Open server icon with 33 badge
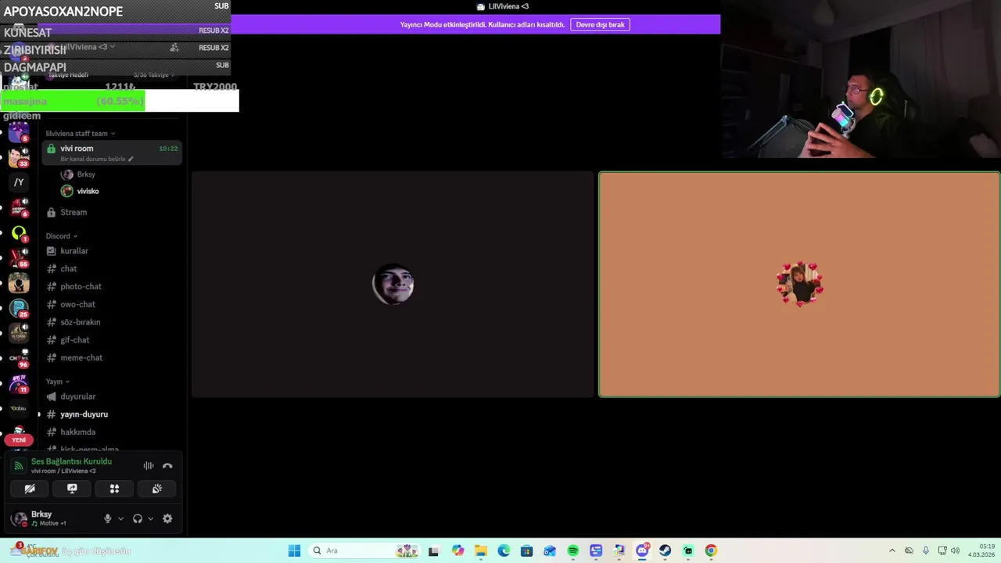Screen dimensions: 1001x563 [19, 156]
